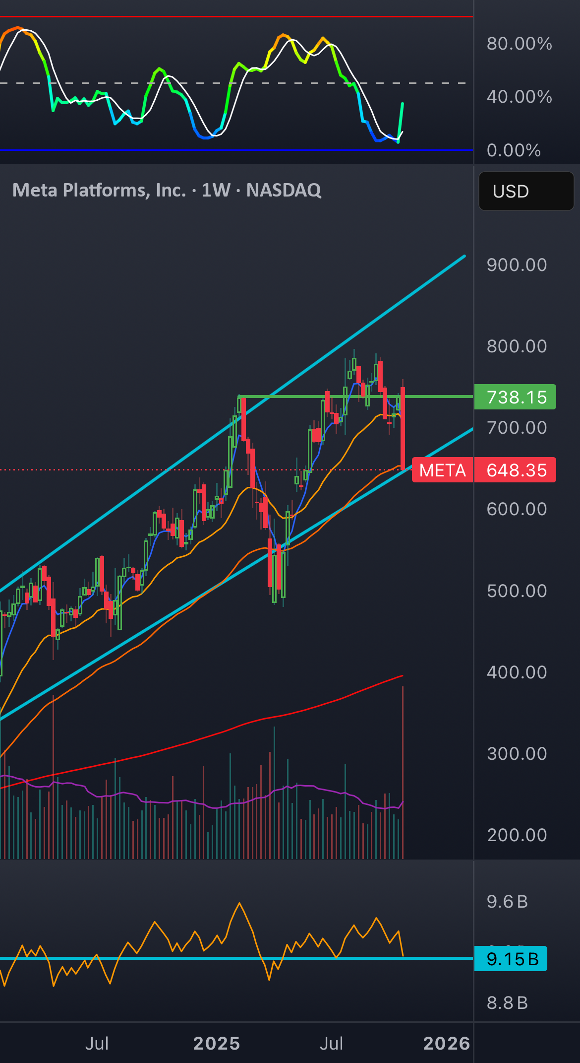Click the red META ticker label
Image resolution: width=580 pixels, height=1063 pixels.
pos(442,470)
